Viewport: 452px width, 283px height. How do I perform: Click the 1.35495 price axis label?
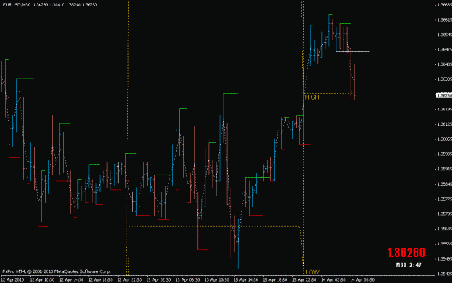pos(444,259)
